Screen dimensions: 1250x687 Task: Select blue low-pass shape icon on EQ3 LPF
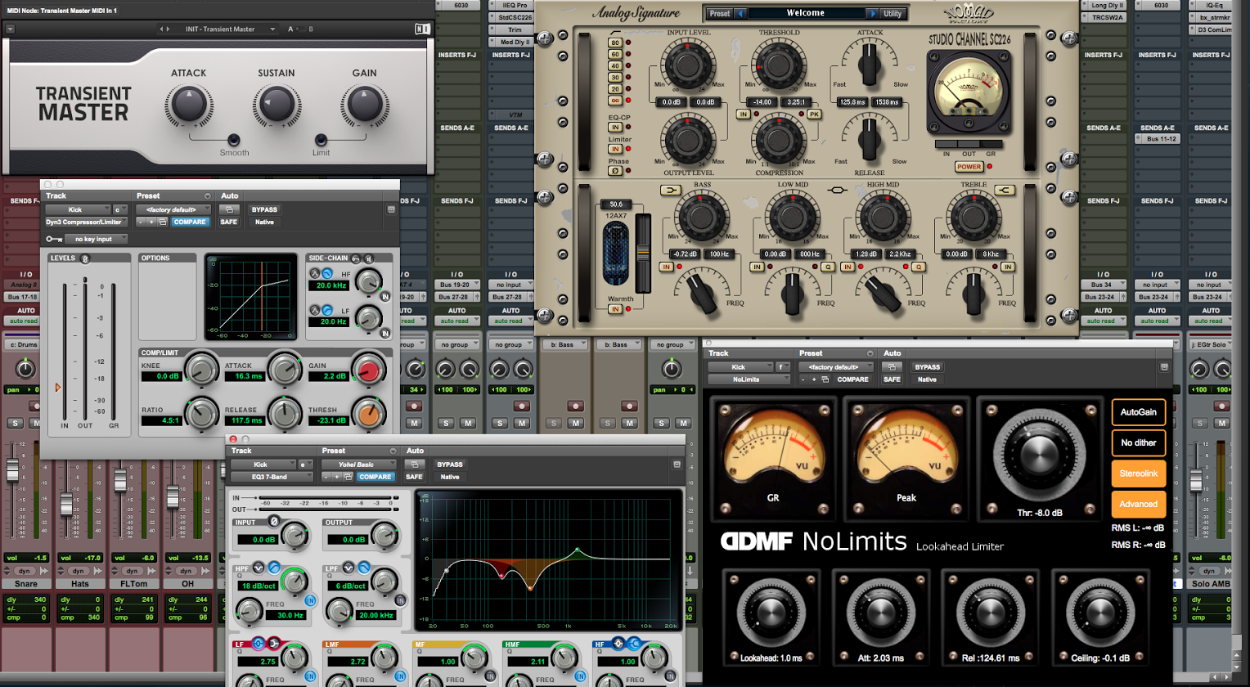(363, 568)
